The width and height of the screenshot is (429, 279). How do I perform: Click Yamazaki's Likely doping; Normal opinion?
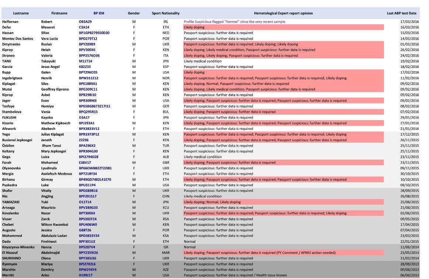coord(212,202)
